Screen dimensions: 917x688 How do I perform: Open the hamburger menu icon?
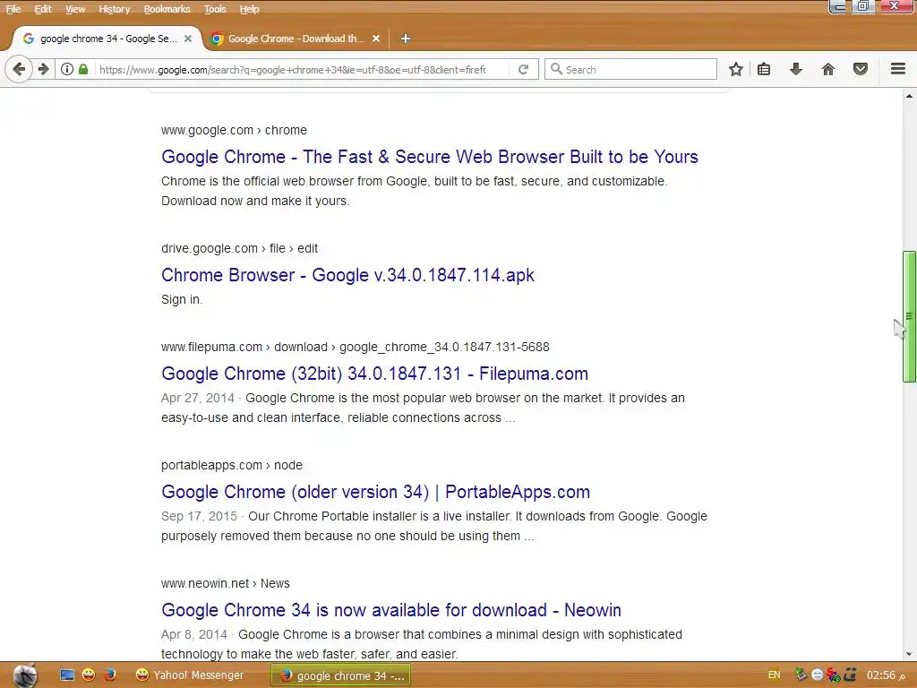coord(898,69)
